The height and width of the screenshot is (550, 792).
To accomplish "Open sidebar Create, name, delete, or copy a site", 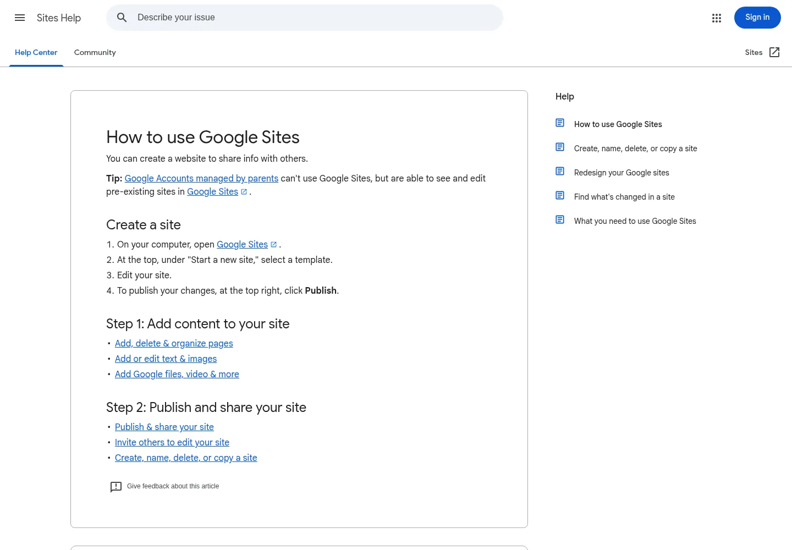I will pos(635,148).
